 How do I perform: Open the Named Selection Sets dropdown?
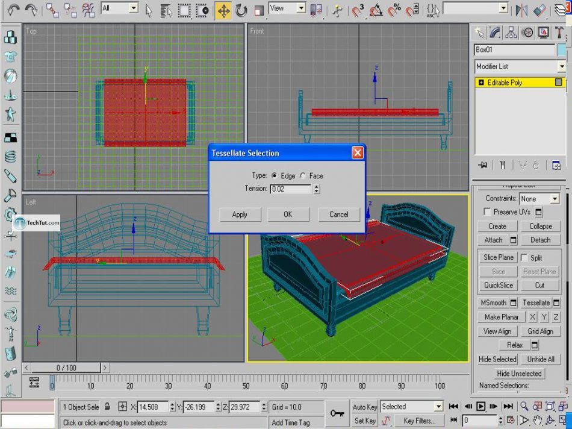(x=475, y=8)
